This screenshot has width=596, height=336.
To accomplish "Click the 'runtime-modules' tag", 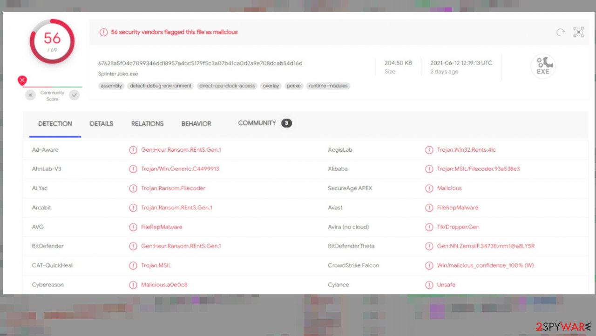I will point(328,86).
